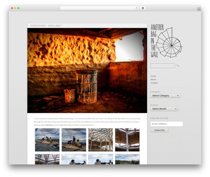Open second thumbnail of two roof workers
This screenshot has height=177, width=210.
74,140
